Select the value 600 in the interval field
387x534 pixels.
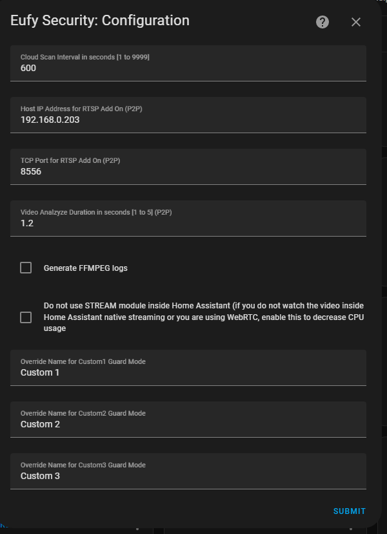pos(27,68)
